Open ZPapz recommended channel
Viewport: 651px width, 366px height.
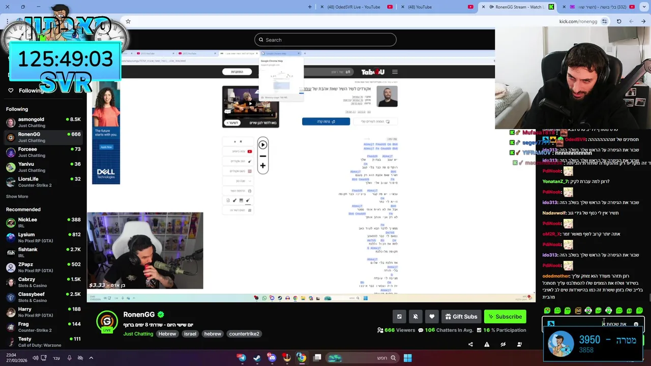[43, 267]
